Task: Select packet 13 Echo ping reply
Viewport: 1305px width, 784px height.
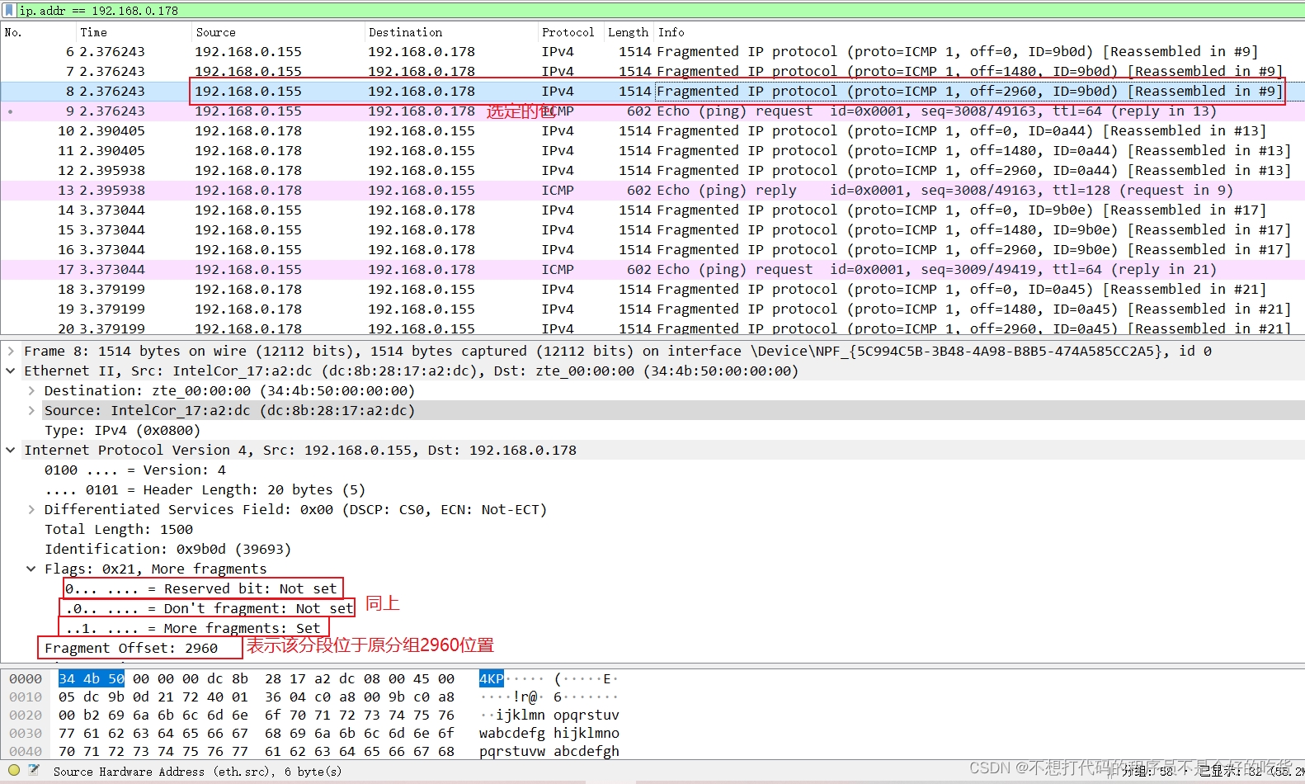Action: point(652,190)
